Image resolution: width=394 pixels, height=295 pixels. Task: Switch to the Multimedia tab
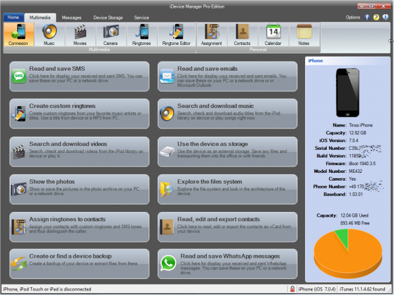coord(40,17)
